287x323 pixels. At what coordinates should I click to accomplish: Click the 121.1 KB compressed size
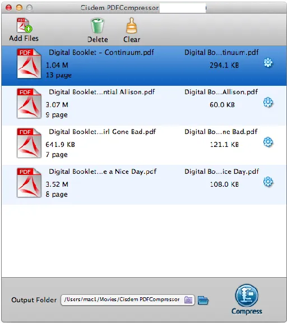pyautogui.click(x=224, y=145)
